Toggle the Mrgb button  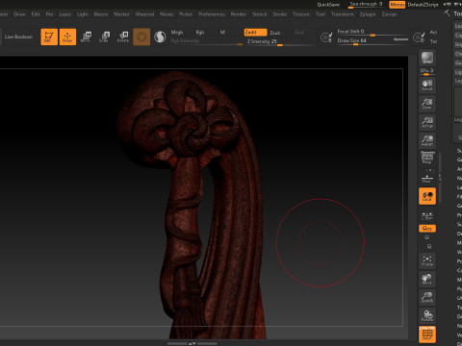click(x=177, y=33)
